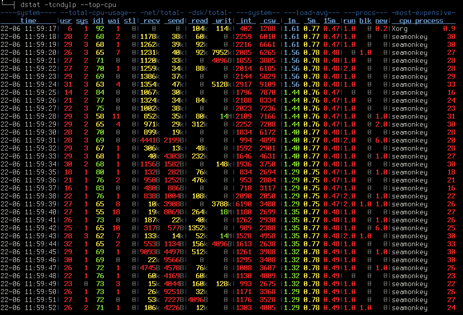
Task: Select the write value '5128k'
Action: pos(222,84)
